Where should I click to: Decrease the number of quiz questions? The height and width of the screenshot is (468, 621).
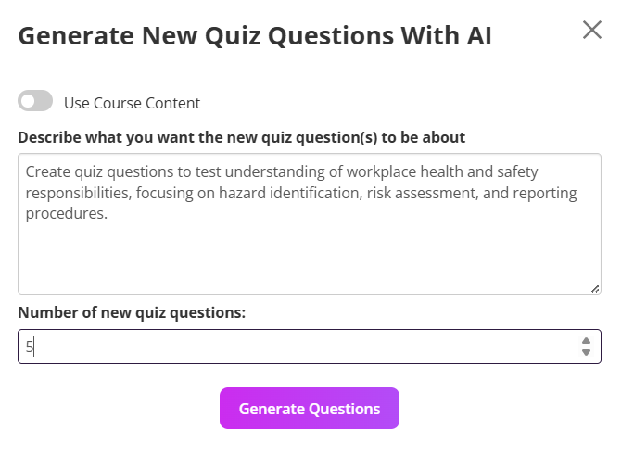(x=586, y=352)
